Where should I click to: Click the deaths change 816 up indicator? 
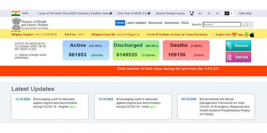point(199,55)
